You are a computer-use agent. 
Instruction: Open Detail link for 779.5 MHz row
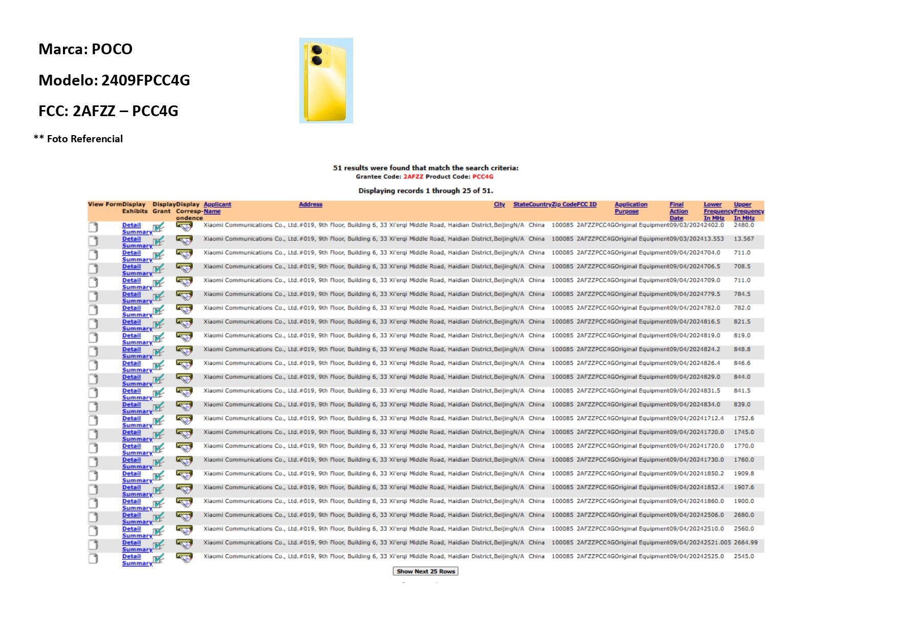[132, 294]
